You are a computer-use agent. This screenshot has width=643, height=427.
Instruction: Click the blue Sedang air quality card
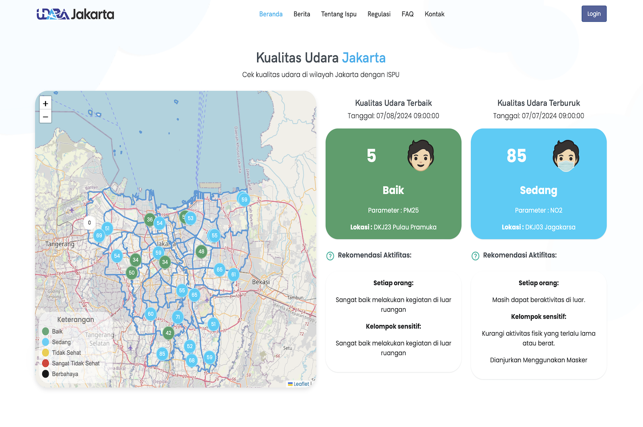coord(539,184)
